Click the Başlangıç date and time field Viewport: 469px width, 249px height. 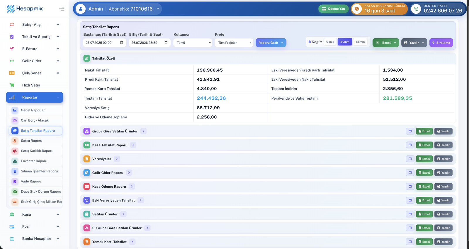105,43
